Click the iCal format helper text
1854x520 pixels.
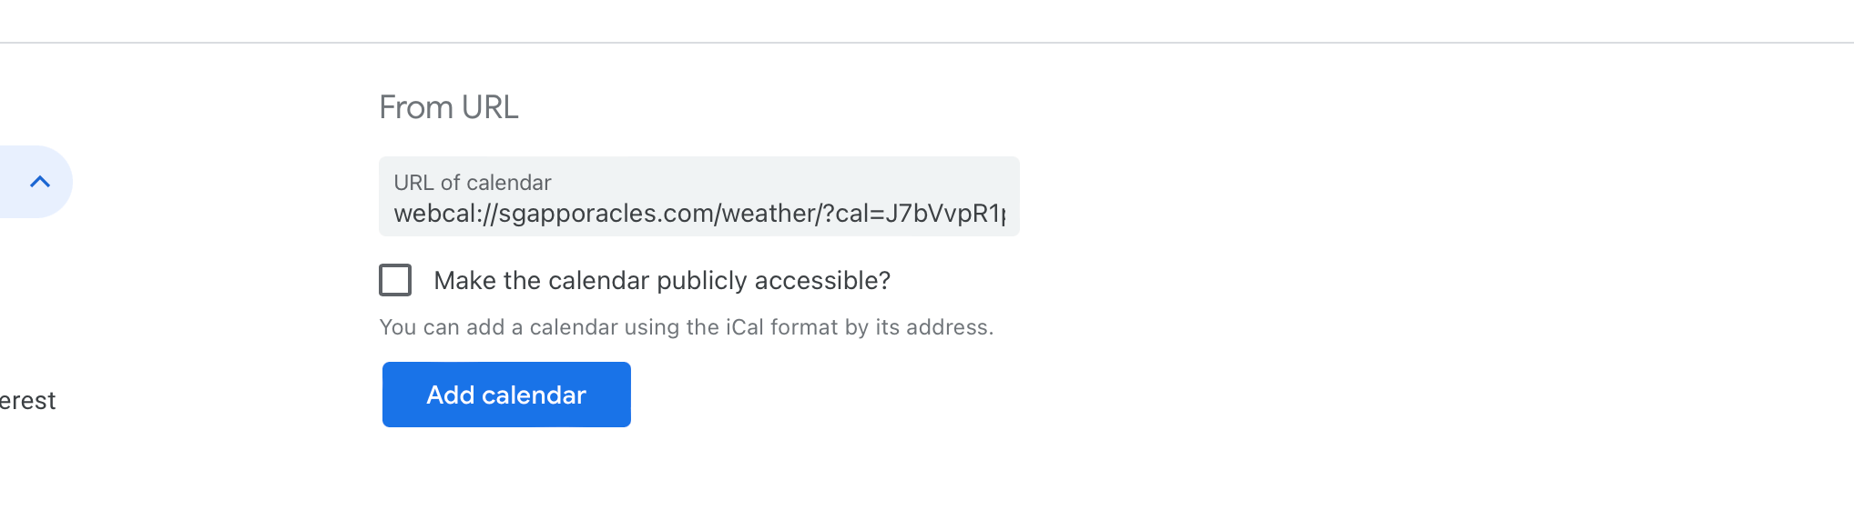pos(687,327)
